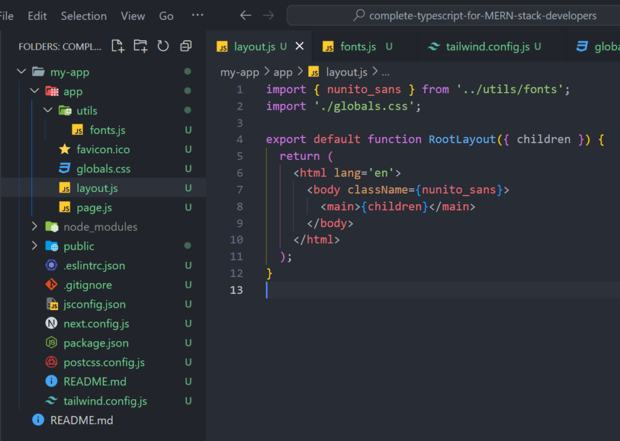
Task: Collapse the app folder
Action: (x=35, y=91)
